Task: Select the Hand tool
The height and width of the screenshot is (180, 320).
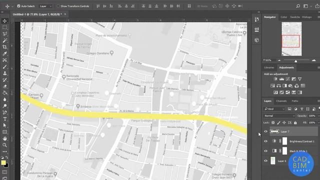Action: click(4, 138)
